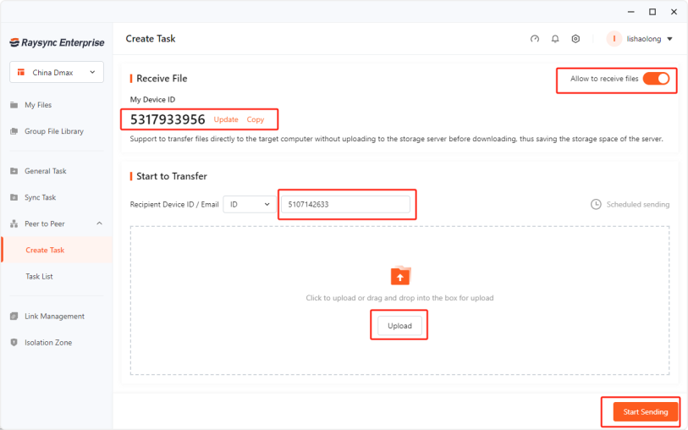The width and height of the screenshot is (688, 430).
Task: Click the speed gauge icon in header
Action: pos(534,39)
